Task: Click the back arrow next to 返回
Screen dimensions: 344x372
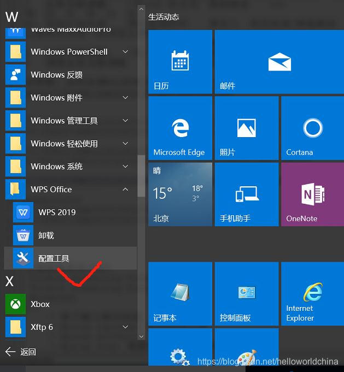Action: pyautogui.click(x=10, y=352)
